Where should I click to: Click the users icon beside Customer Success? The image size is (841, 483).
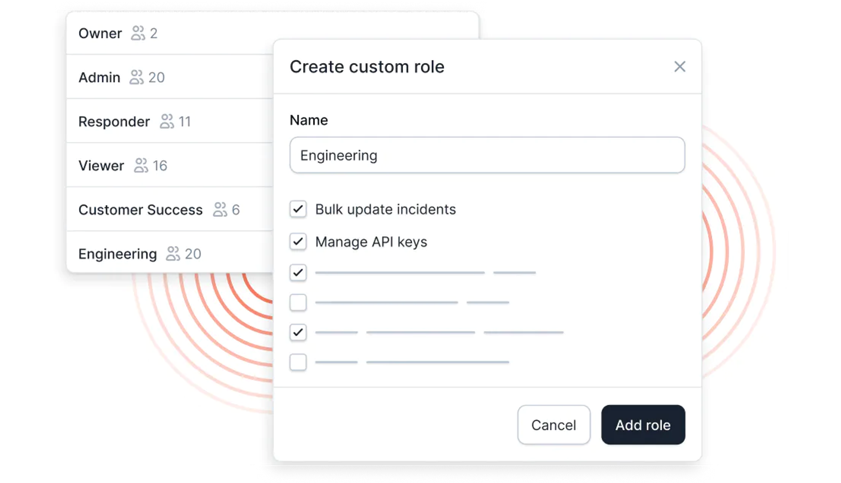click(x=220, y=209)
